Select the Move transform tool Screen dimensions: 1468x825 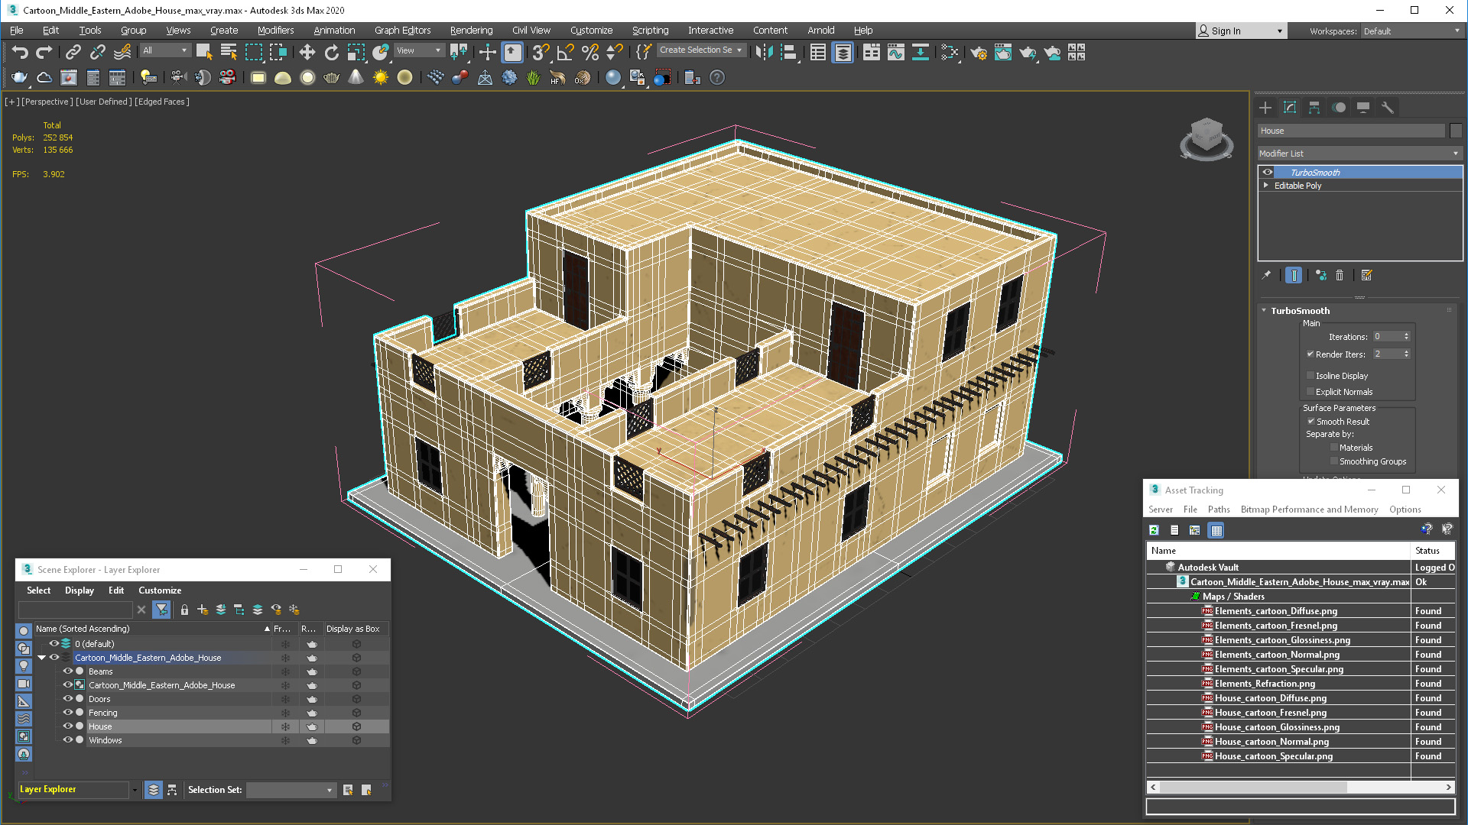pyautogui.click(x=307, y=52)
